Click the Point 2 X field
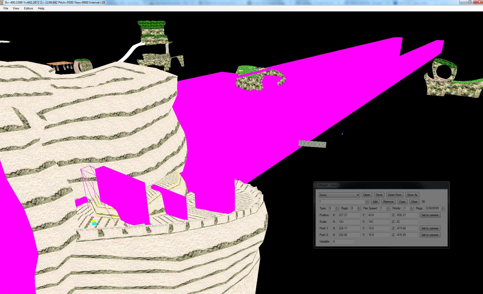 coord(349,235)
